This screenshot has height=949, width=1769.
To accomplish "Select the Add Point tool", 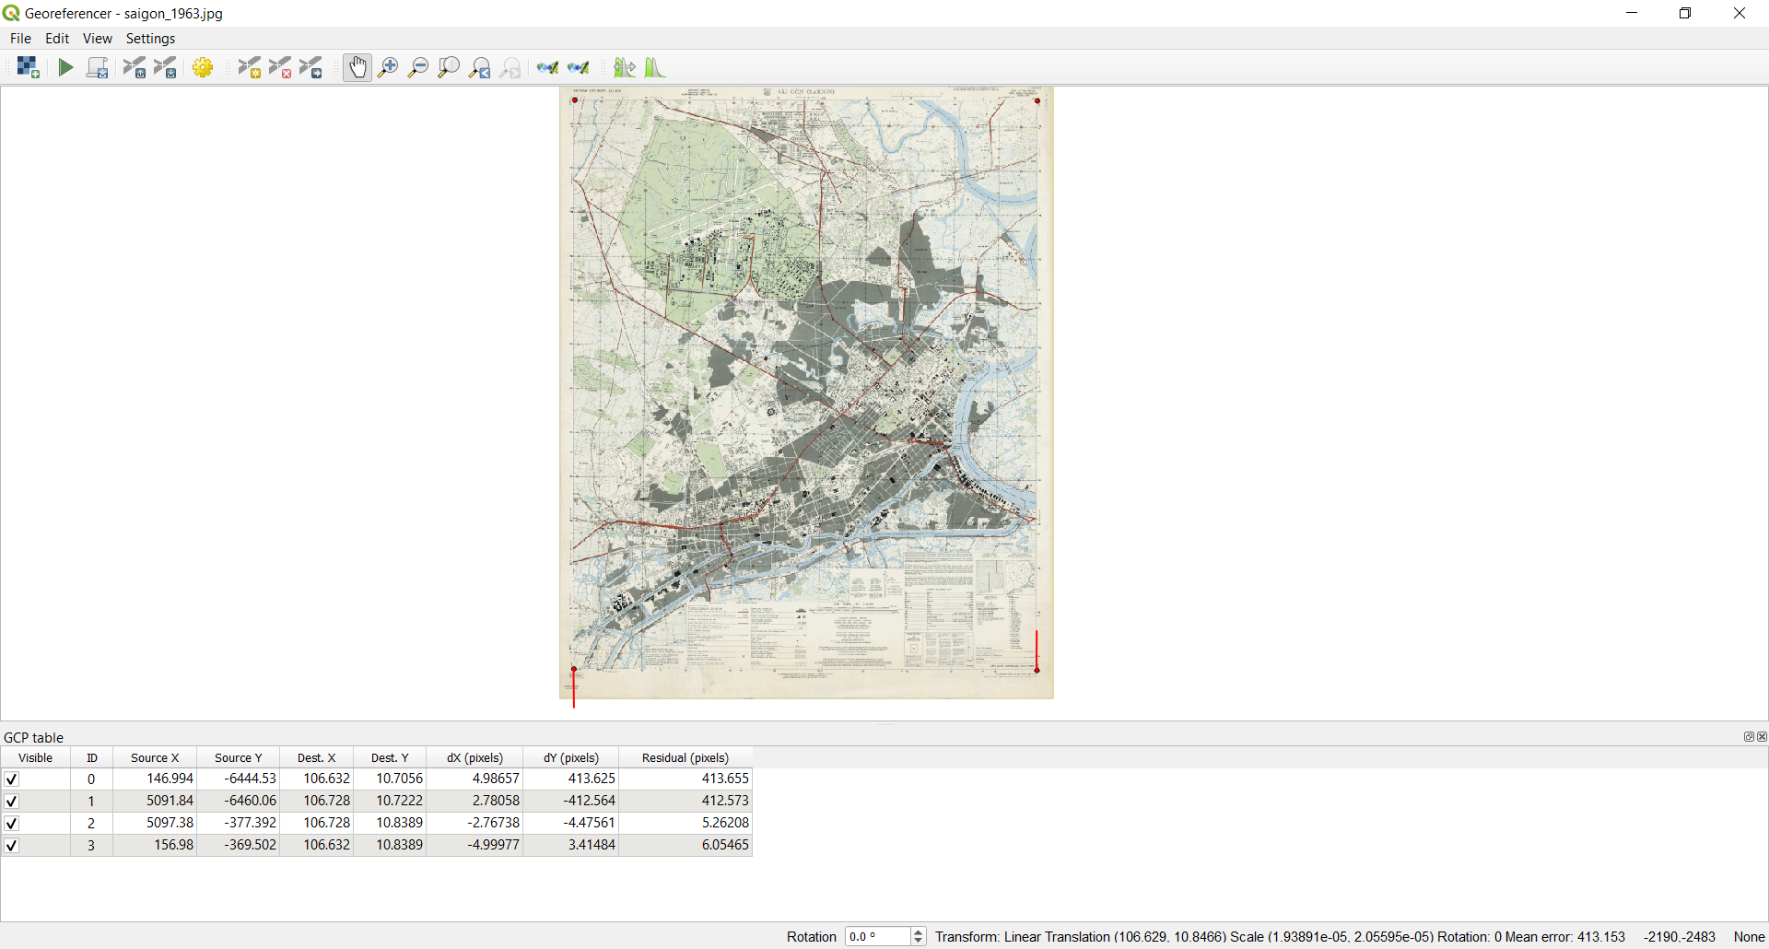I will (249, 67).
